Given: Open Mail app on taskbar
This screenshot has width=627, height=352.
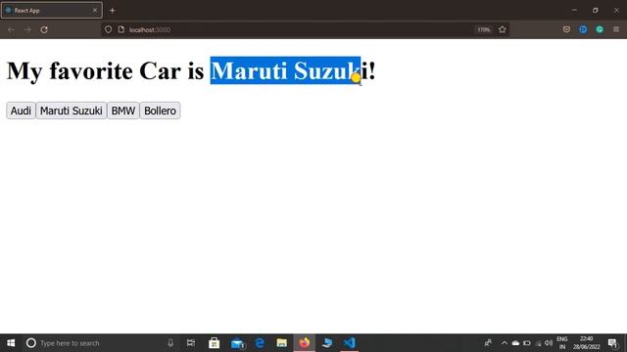Looking at the screenshot, I should [x=237, y=343].
